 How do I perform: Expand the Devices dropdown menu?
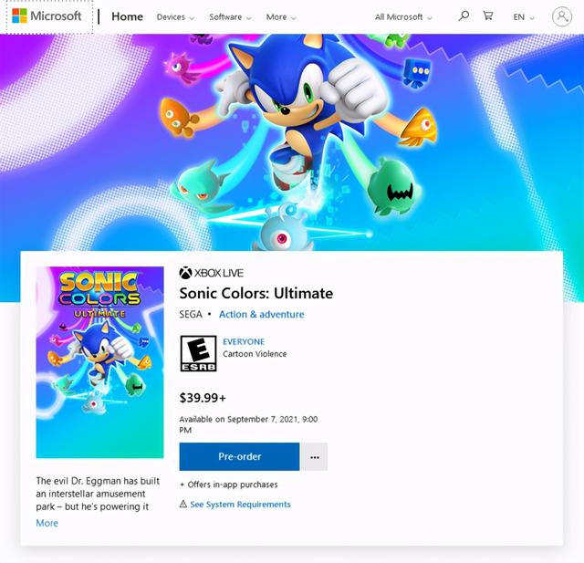pos(175,17)
